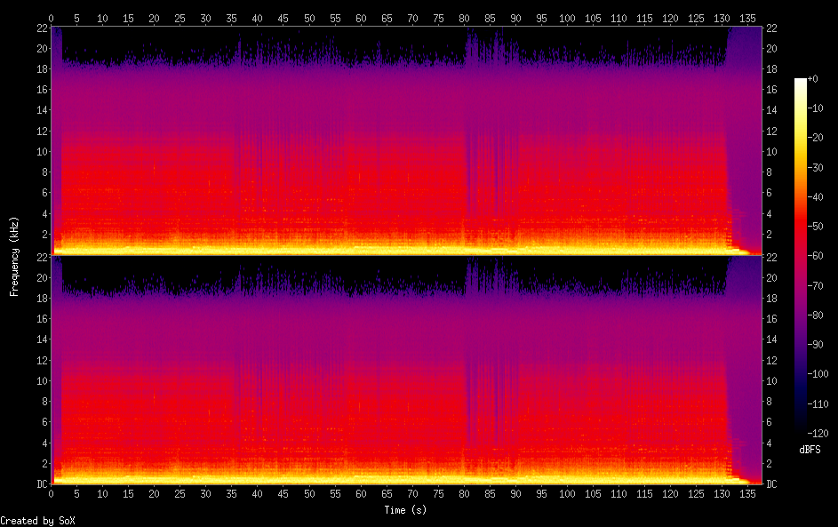The image size is (838, 527).
Task: Click the 80 second tick on the top time axis
Action: point(464,18)
